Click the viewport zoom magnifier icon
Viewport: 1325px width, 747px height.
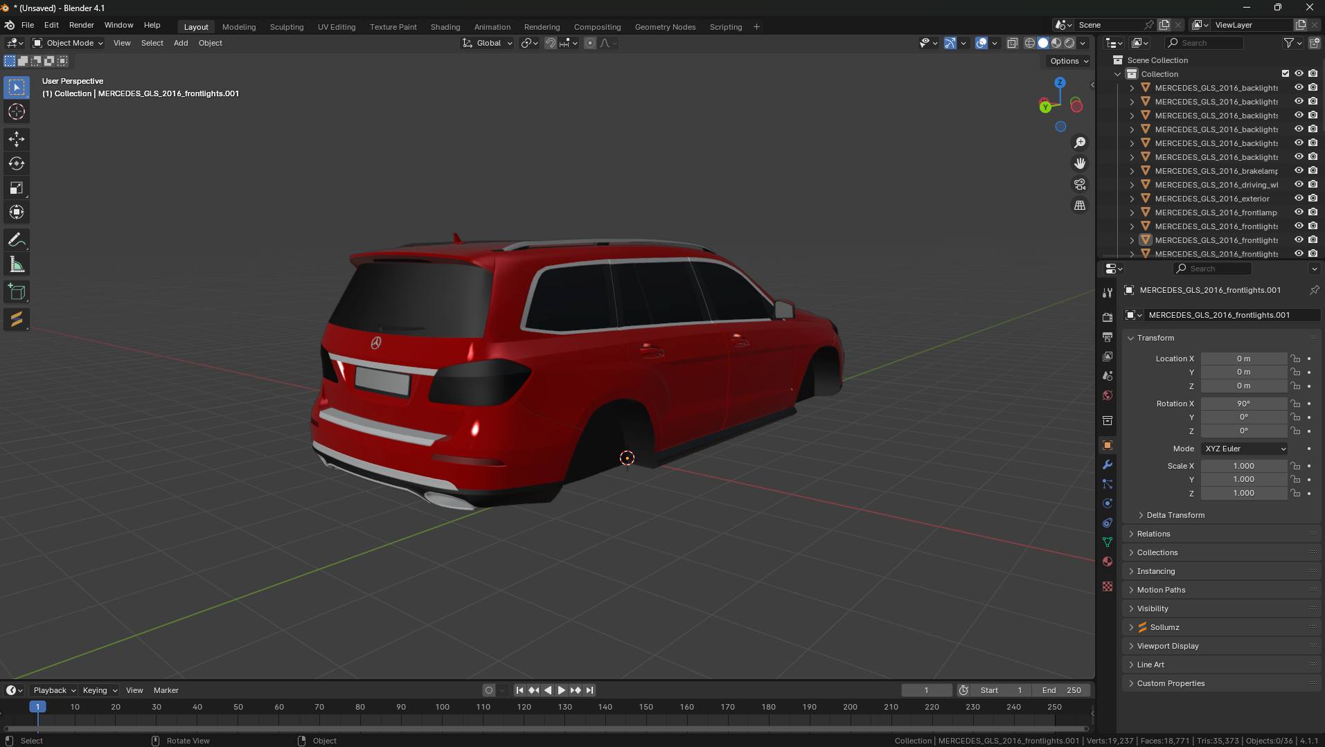(x=1080, y=143)
